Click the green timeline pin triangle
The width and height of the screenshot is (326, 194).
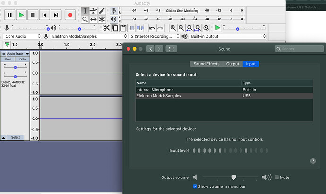[7, 44]
